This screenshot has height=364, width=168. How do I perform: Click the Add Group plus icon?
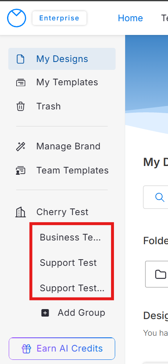pyautogui.click(x=45, y=313)
